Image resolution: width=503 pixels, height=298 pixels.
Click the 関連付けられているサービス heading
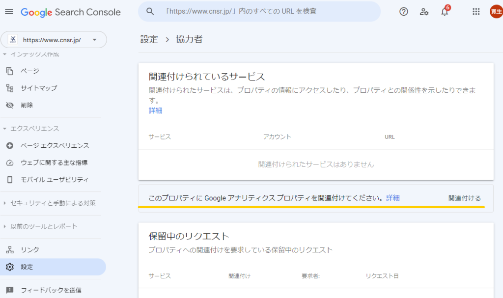click(207, 77)
